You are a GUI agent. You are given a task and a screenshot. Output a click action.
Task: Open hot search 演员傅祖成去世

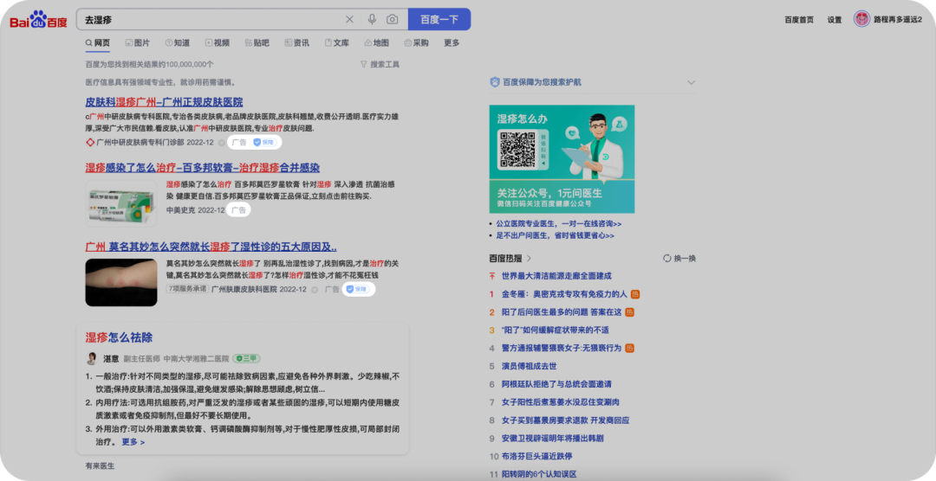pos(529,367)
